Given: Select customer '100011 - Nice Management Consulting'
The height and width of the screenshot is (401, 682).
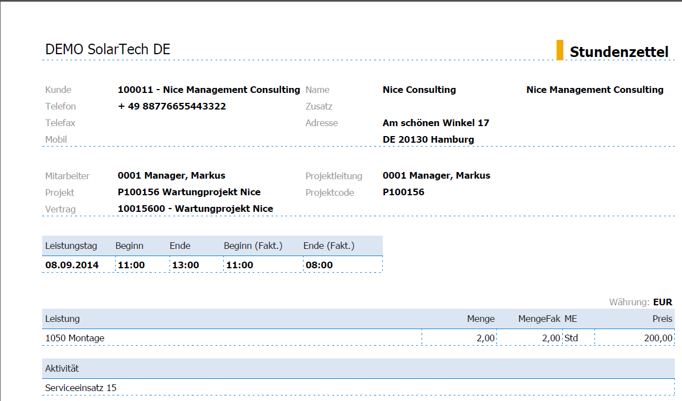Looking at the screenshot, I should (209, 90).
